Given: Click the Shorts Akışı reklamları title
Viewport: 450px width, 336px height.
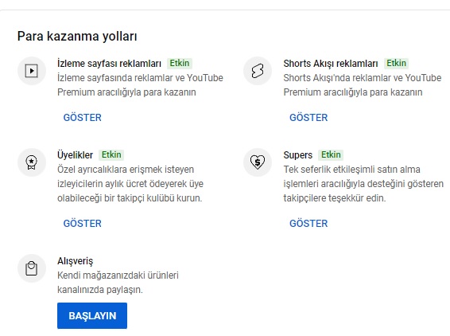Looking at the screenshot, I should coord(331,64).
